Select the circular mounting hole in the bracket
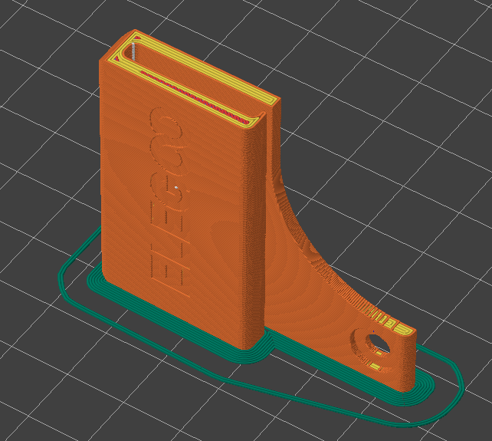 pos(379,343)
